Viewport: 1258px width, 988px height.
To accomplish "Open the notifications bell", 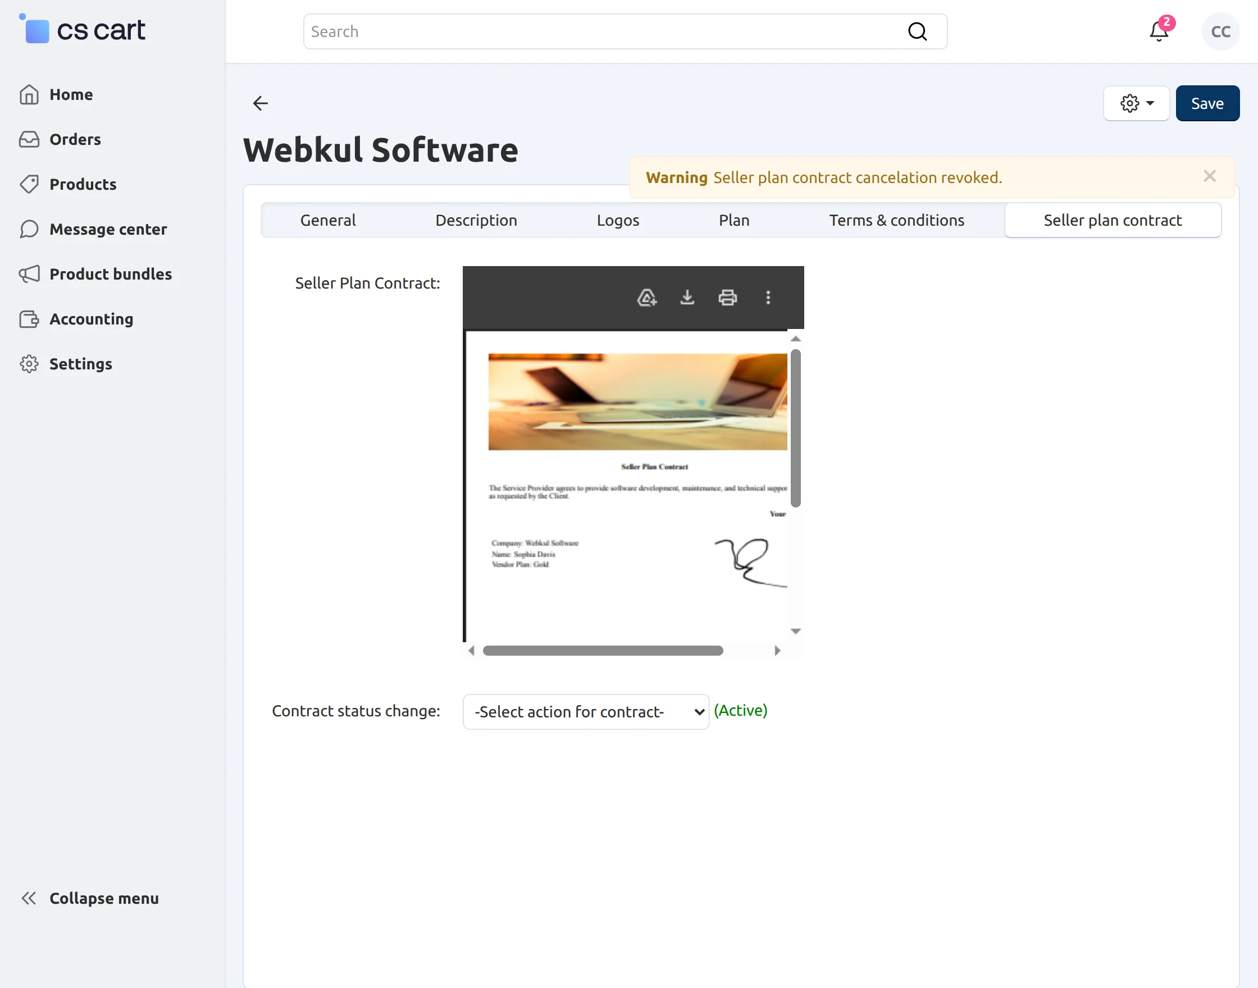I will click(x=1159, y=30).
